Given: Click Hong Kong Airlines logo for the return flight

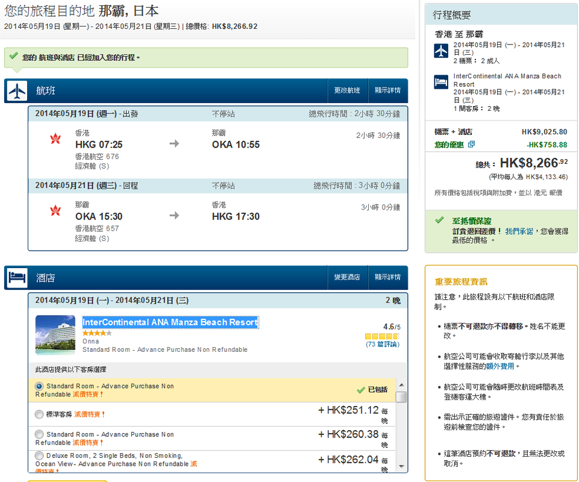Looking at the screenshot, I should click(x=55, y=211).
